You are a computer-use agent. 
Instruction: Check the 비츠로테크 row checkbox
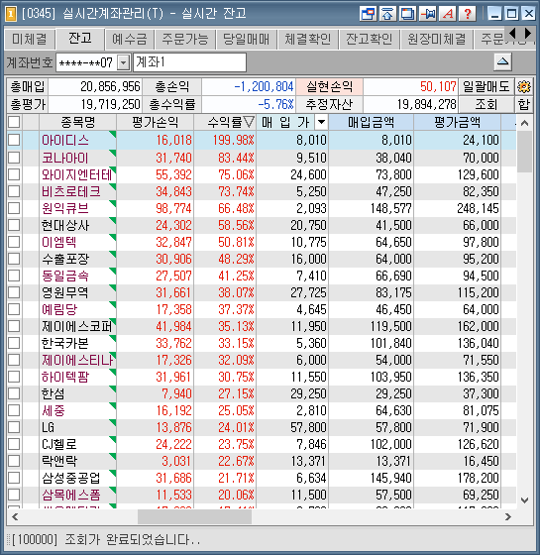pyautogui.click(x=14, y=190)
